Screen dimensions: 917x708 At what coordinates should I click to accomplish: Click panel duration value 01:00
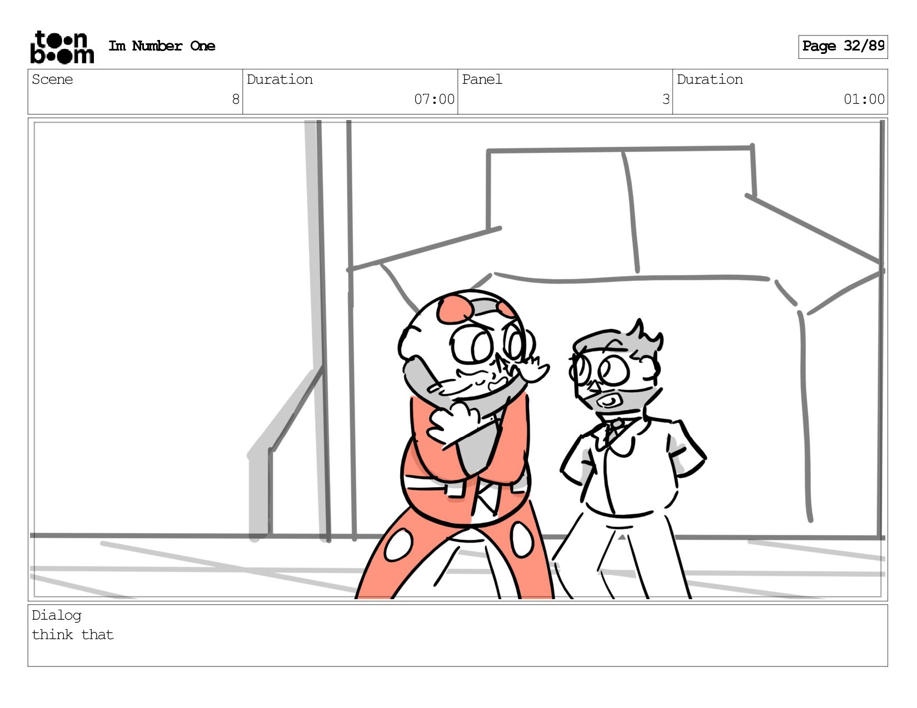(x=864, y=99)
